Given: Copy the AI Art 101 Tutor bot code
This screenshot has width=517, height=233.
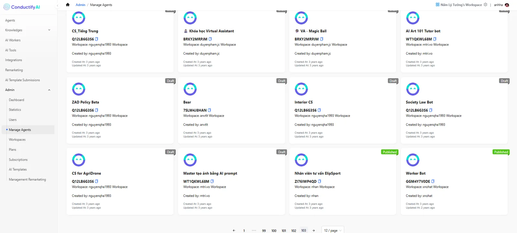Looking at the screenshot, I should click(435, 39).
